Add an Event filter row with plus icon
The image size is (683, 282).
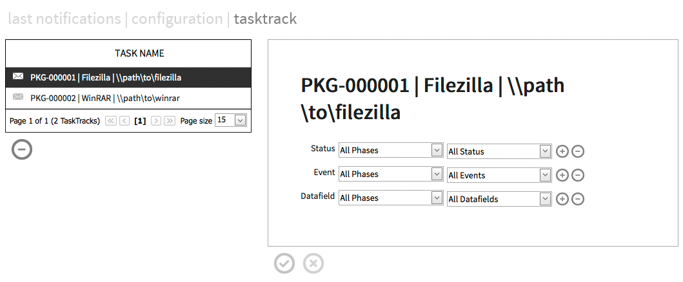pyautogui.click(x=562, y=175)
